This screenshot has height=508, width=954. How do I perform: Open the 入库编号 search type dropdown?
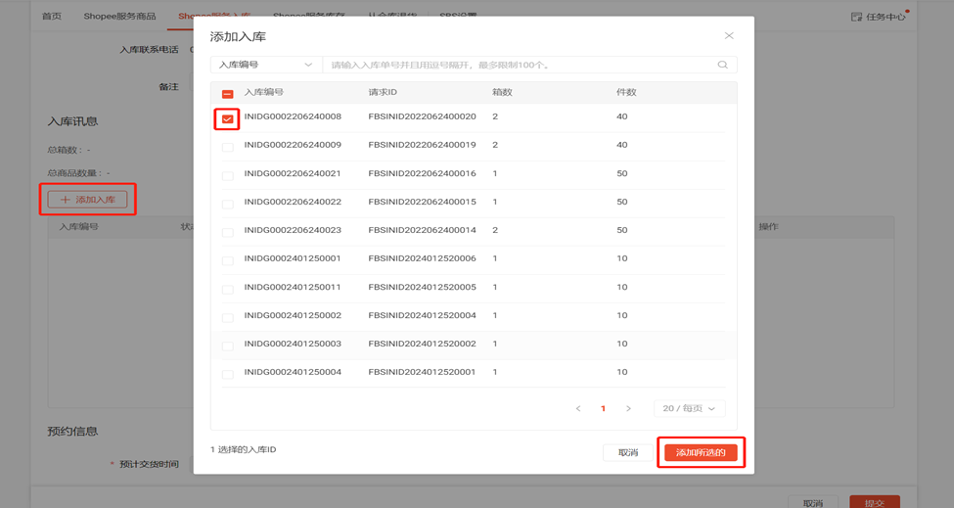tap(265, 66)
